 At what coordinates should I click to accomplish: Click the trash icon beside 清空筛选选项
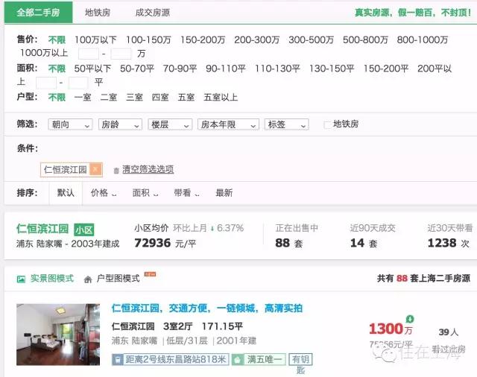[x=116, y=171]
